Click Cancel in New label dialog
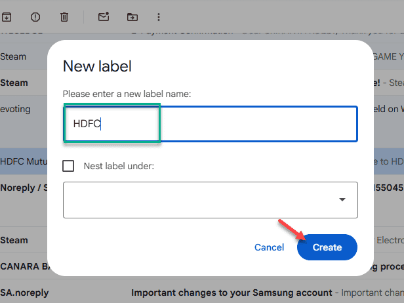 (269, 247)
